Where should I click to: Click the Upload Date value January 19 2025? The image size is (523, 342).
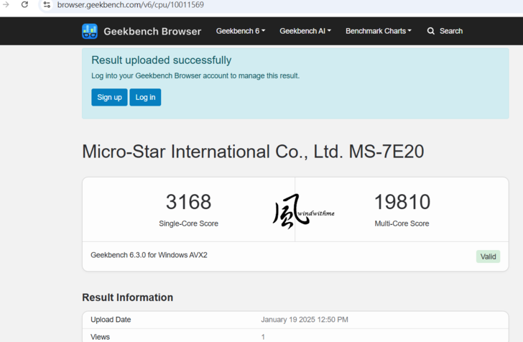pos(304,320)
